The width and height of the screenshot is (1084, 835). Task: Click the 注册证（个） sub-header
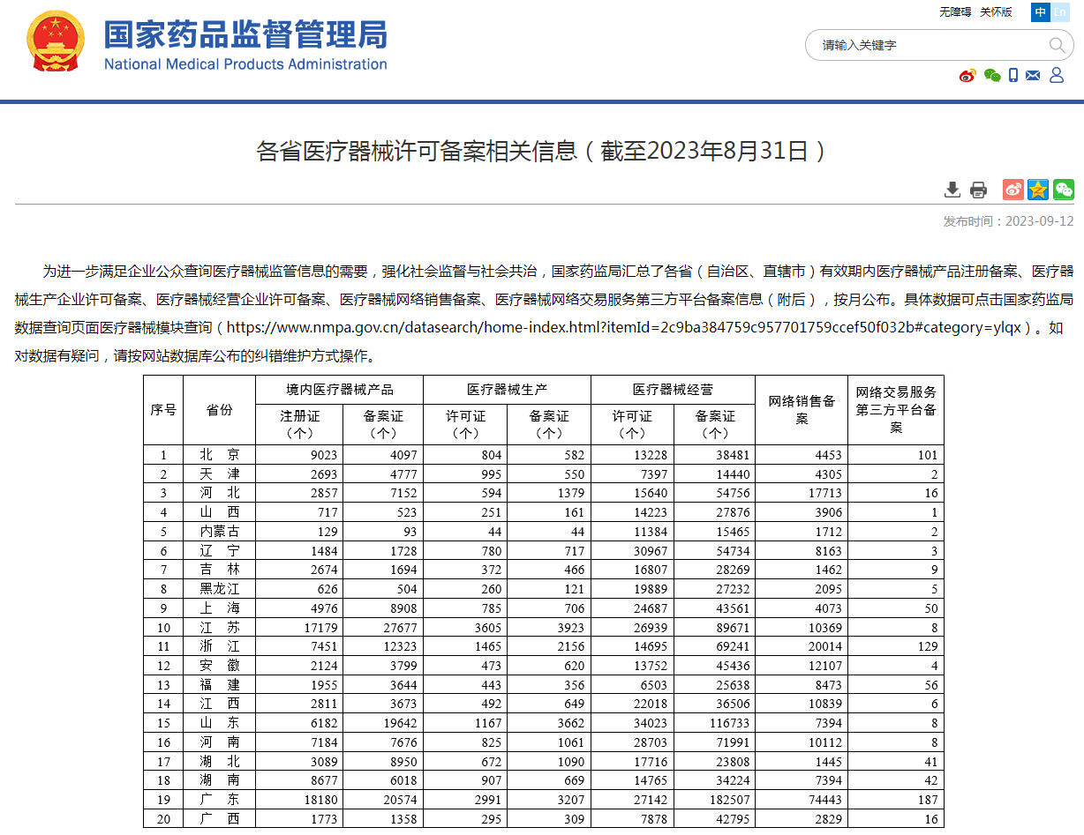[x=300, y=424]
